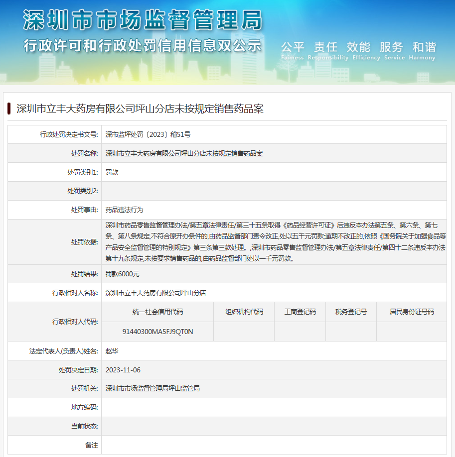This screenshot has width=455, height=457.
Task: Click the 药品违法行为 value
Action: click(x=124, y=210)
